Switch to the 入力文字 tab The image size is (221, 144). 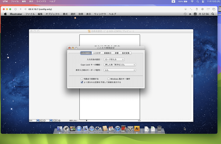pos(97,53)
